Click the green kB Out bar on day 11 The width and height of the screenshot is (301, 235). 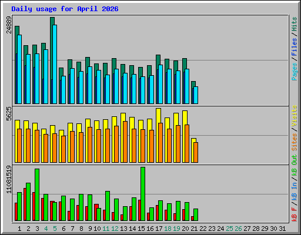tap(108, 206)
